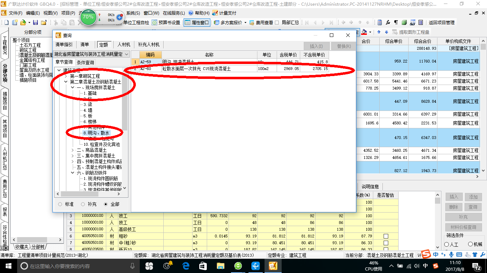This screenshot has height=273, width=487.
Task: Open 费用查看 in toolbar
Action: pos(261,22)
